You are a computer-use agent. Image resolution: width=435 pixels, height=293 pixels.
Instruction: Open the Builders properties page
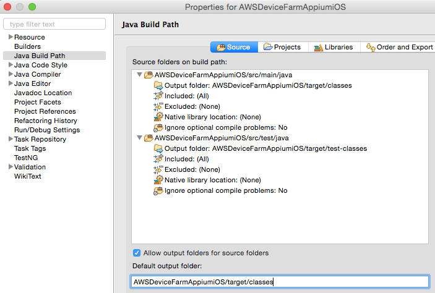coord(27,46)
